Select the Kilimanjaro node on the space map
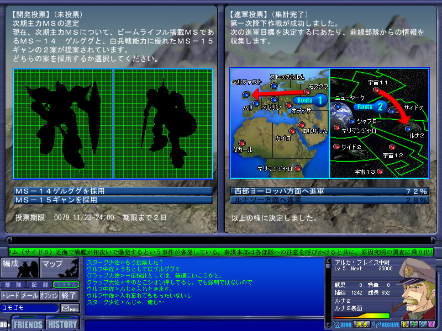This screenshot has width=442, height=331. click(336, 127)
